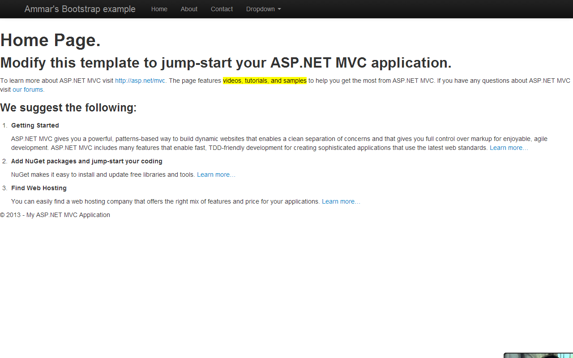This screenshot has height=358, width=573.
Task: Expand the navbar Dropdown to show its items
Action: [x=263, y=9]
